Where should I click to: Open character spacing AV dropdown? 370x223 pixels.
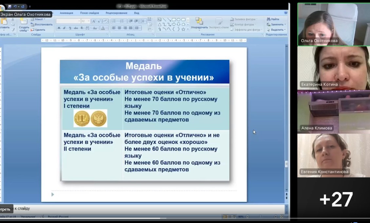click(88, 28)
